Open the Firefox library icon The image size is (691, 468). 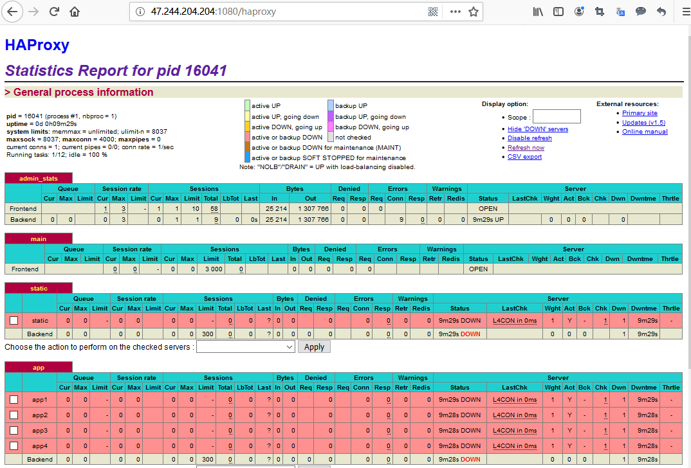click(x=538, y=12)
